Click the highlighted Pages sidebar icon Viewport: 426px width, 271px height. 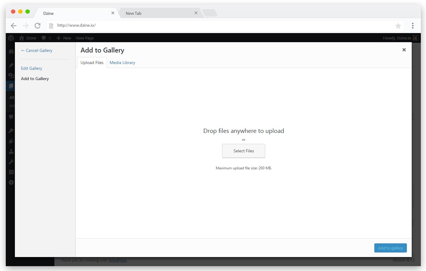[11, 86]
